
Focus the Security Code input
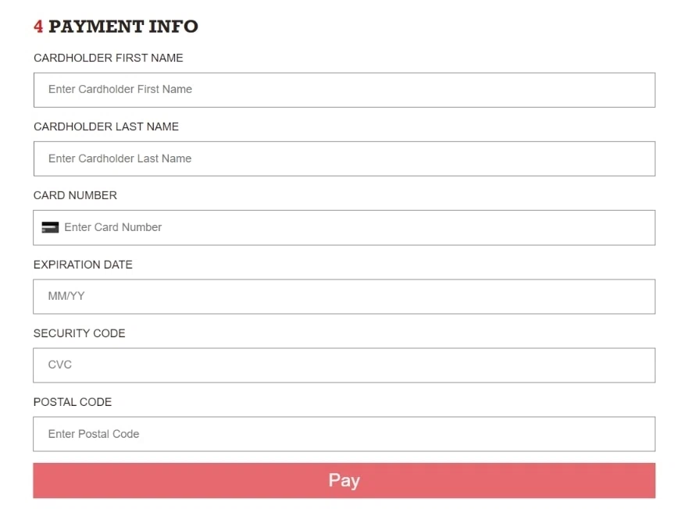(344, 365)
